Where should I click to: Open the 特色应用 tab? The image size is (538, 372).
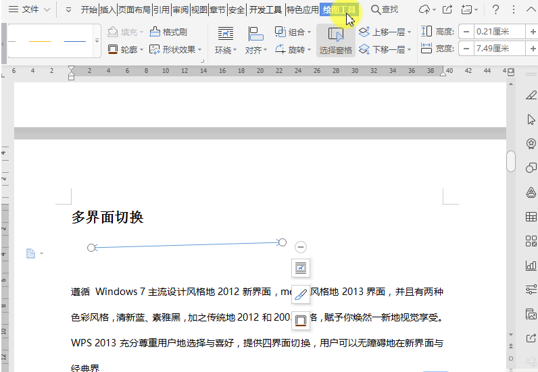point(303,10)
